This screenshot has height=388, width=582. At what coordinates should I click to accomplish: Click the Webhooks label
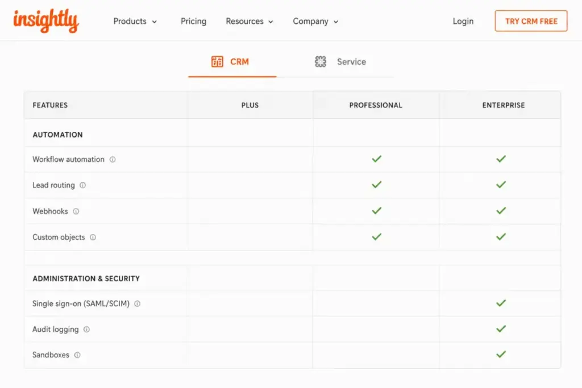50,211
